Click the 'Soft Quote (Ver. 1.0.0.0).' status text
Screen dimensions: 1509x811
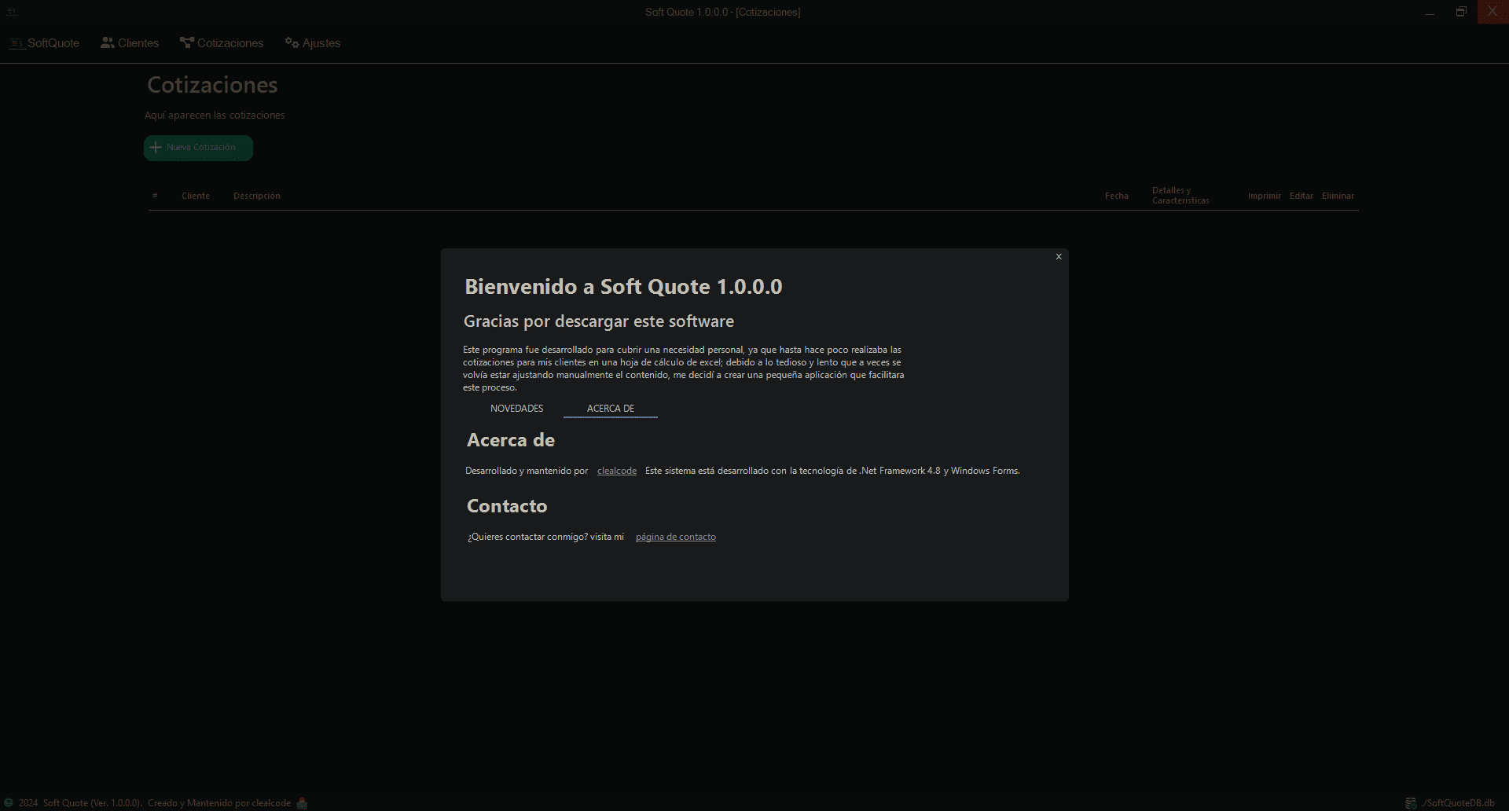tap(93, 803)
